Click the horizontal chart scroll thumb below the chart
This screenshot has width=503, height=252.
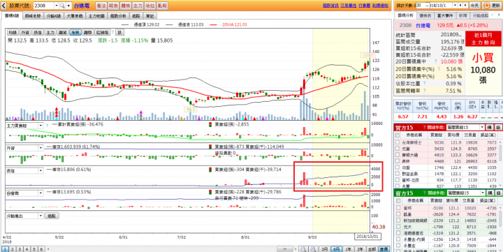click(x=286, y=249)
